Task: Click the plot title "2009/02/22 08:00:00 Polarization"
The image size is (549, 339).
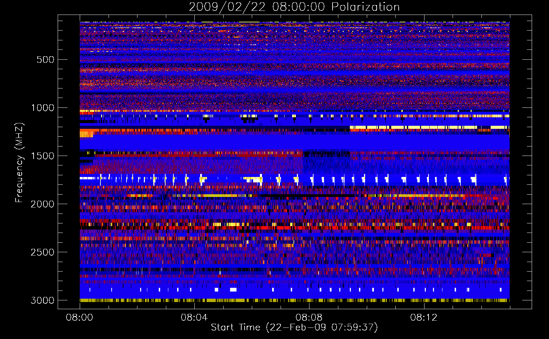Action: pyautogui.click(x=294, y=7)
